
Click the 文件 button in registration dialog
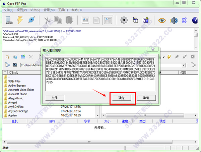pyautogui.click(x=55, y=98)
